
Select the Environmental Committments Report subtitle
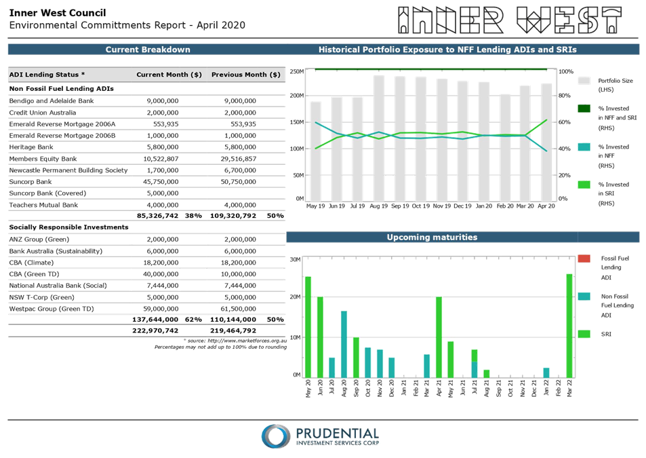point(127,25)
